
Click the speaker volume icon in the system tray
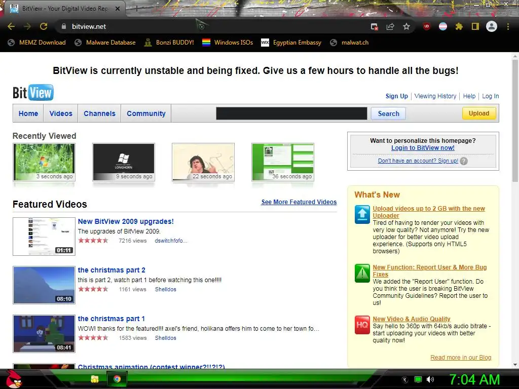tap(430, 379)
